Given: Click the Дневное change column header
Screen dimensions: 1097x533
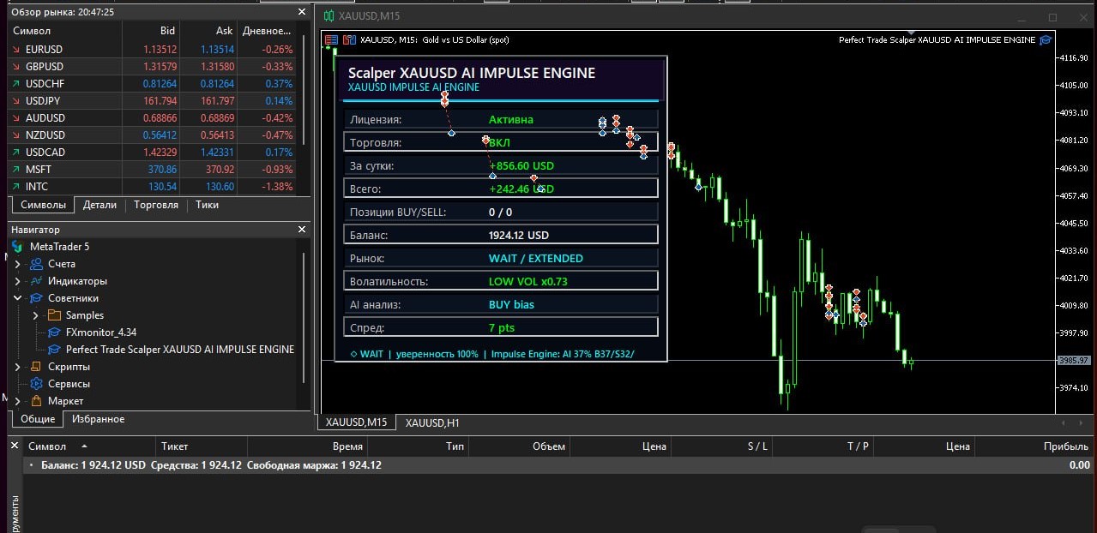Looking at the screenshot, I should click(x=266, y=30).
